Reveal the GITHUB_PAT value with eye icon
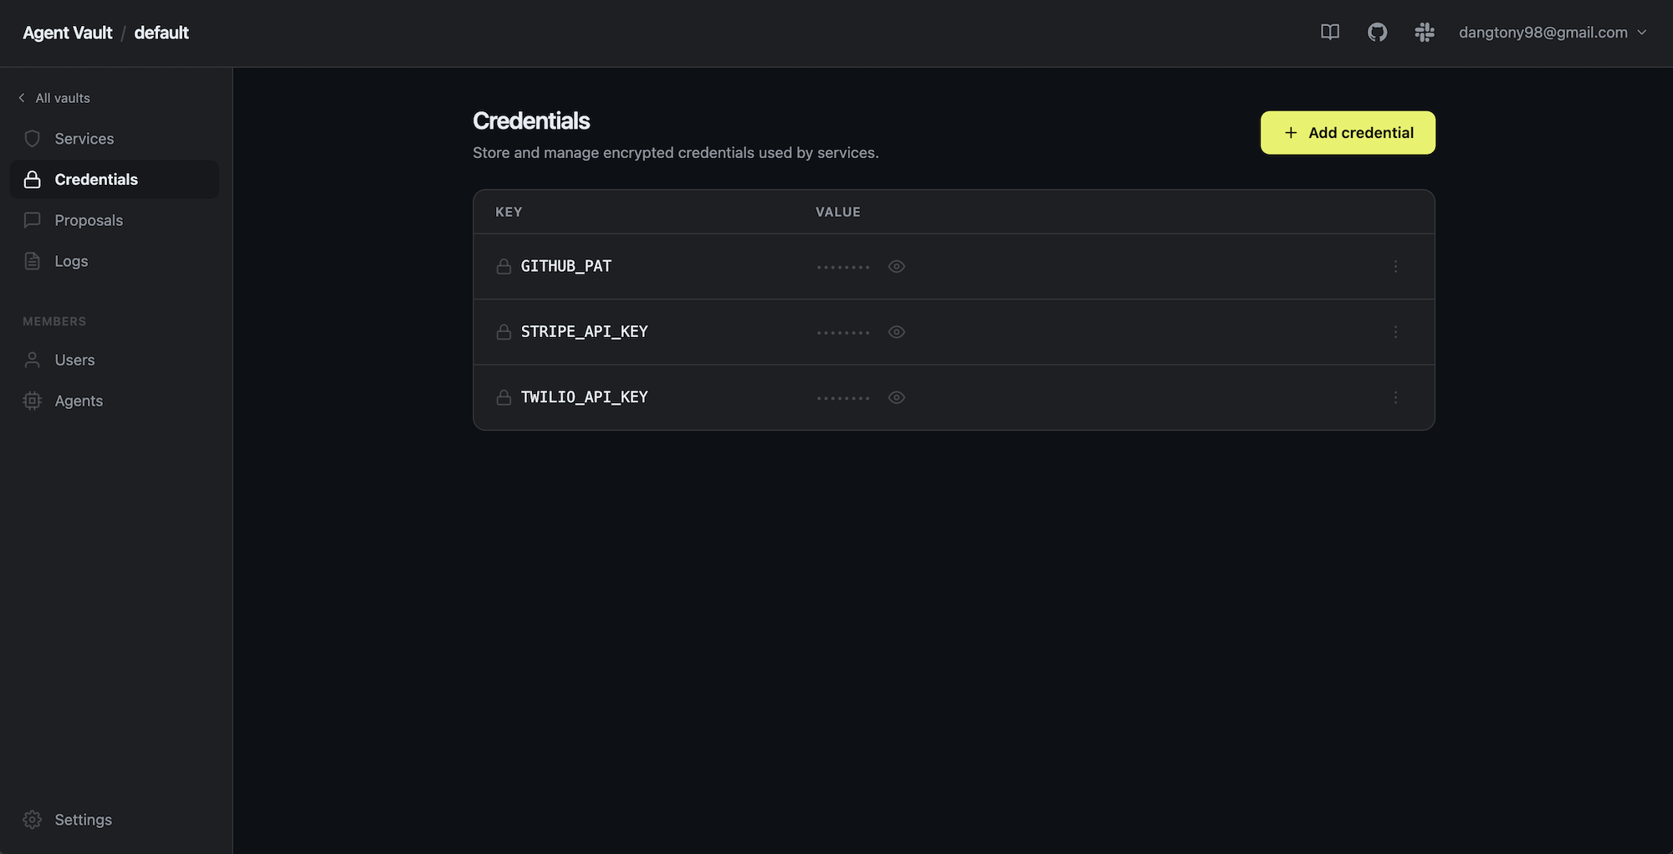 [897, 266]
